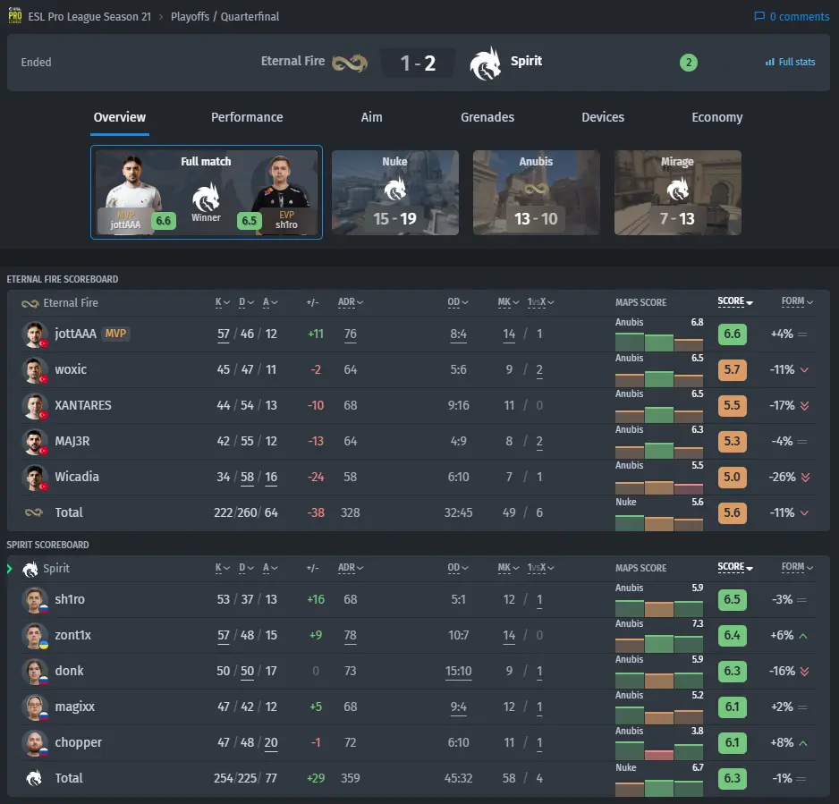This screenshot has width=839, height=804.
Task: Sort Eternal Fire table by D column
Action: coord(246,302)
